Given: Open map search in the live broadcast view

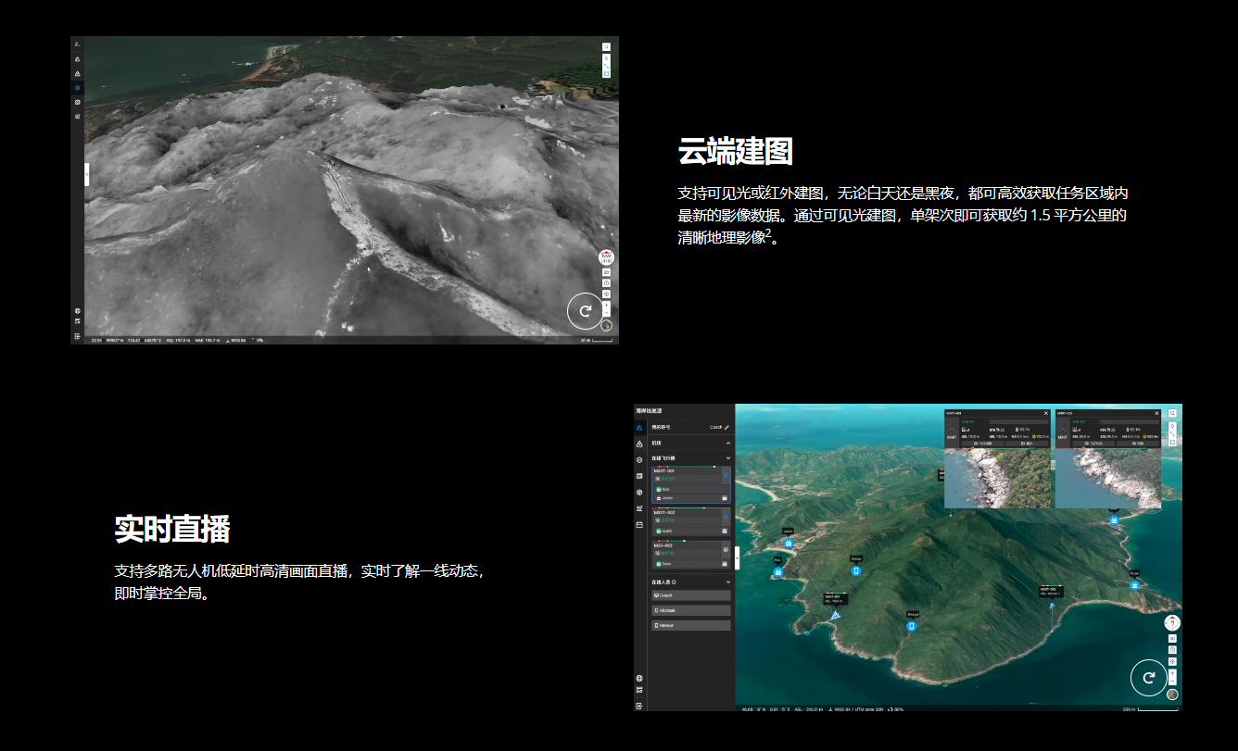Looking at the screenshot, I should coord(1172,414).
